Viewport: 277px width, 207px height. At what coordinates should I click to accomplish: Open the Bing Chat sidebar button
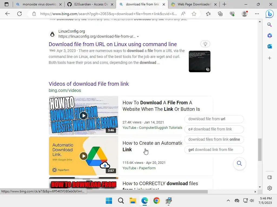tap(270, 14)
